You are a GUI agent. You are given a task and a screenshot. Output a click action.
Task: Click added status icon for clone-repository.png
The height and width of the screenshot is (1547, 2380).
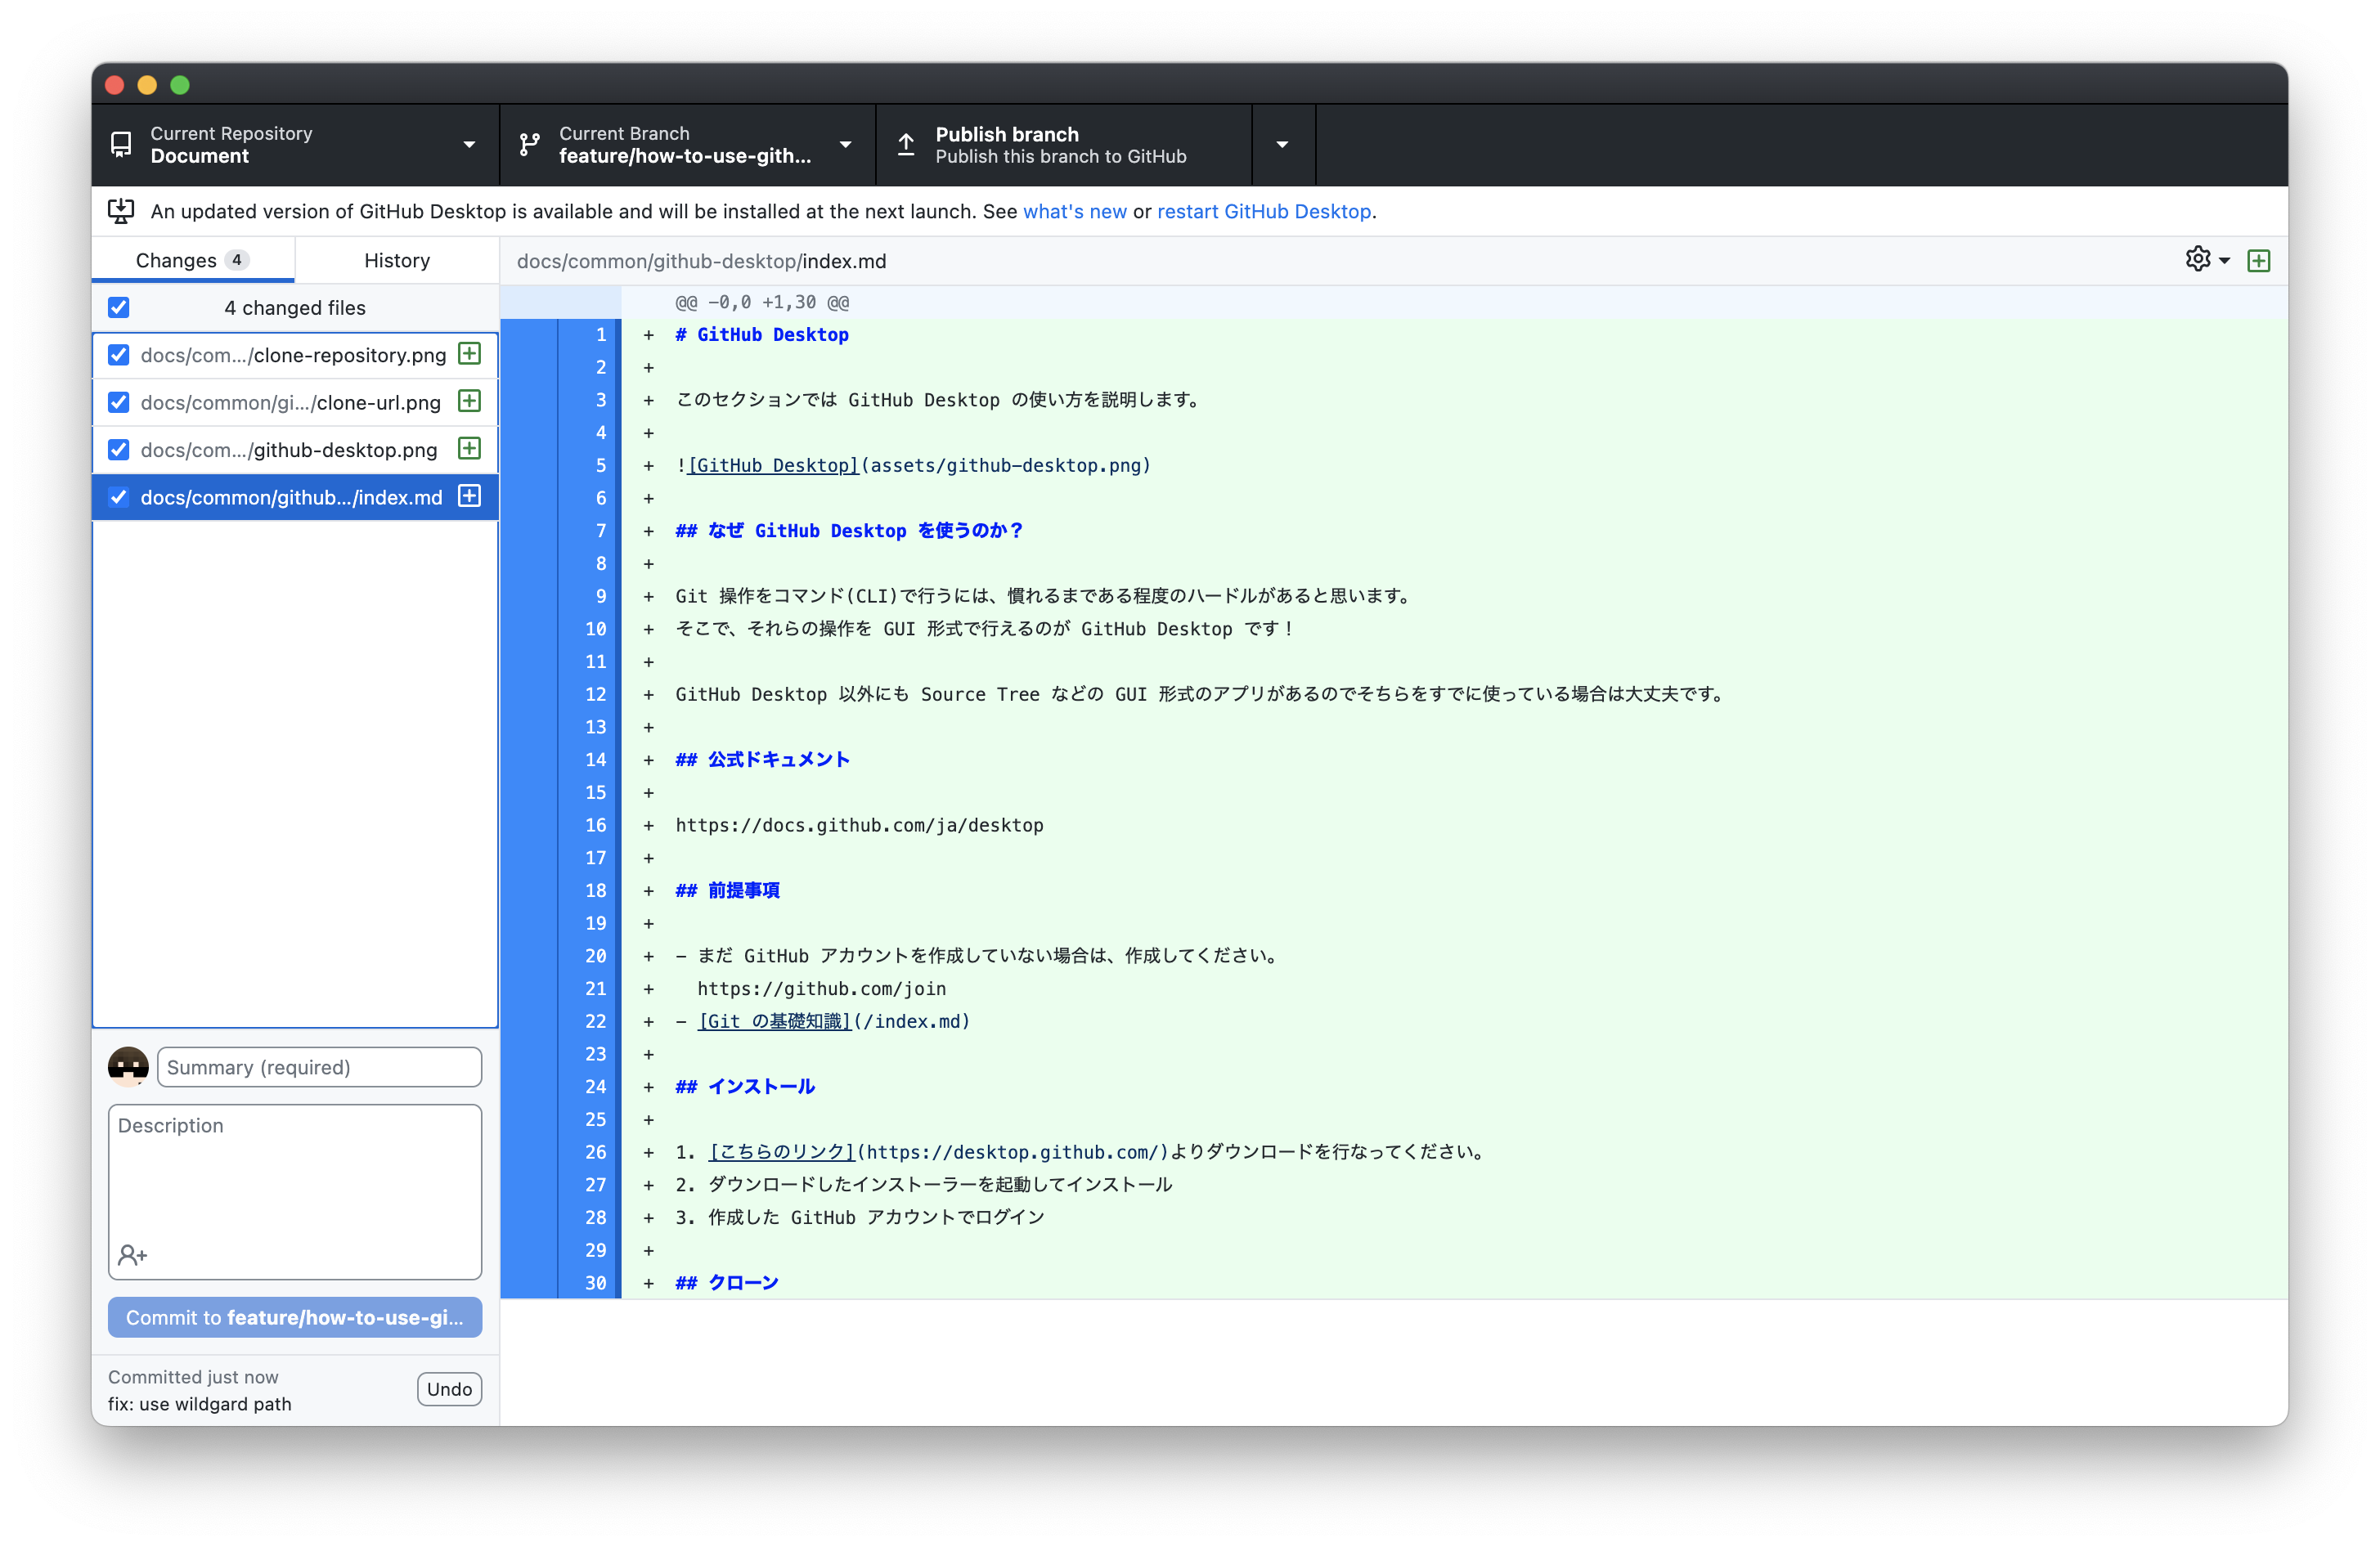pyautogui.click(x=469, y=354)
